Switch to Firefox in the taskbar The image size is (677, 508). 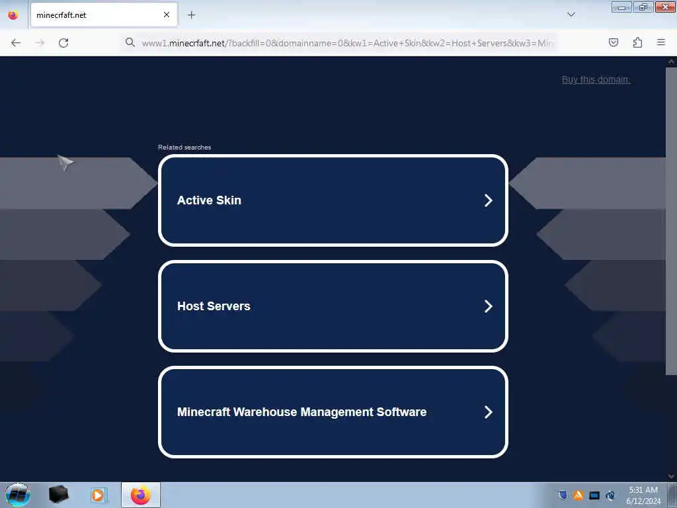point(141,495)
